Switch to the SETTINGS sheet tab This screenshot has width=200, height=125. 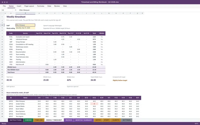coord(126,120)
